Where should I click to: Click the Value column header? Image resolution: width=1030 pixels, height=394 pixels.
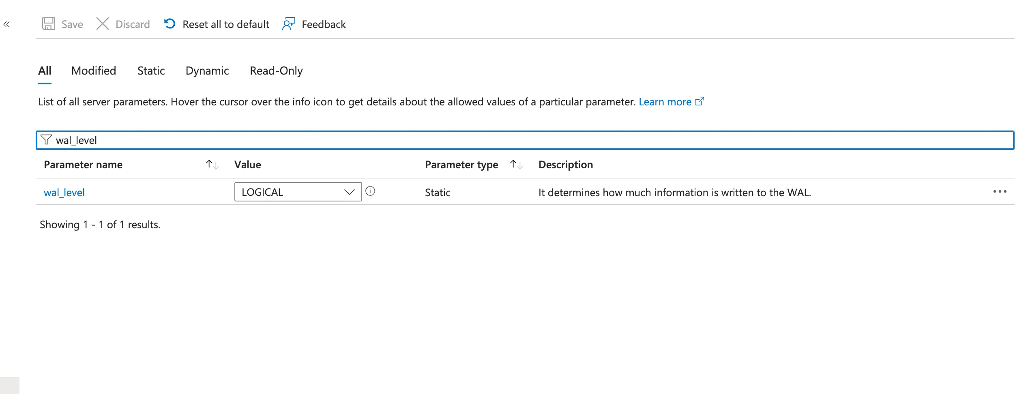tap(248, 165)
